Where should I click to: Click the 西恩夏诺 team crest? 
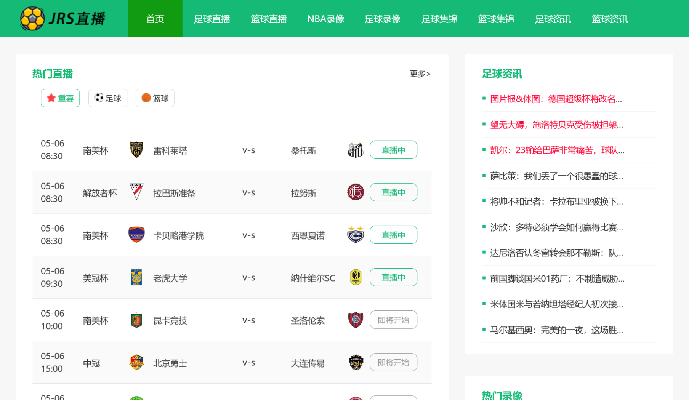coord(356,235)
